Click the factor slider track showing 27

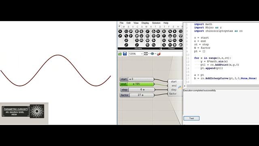[142, 95]
